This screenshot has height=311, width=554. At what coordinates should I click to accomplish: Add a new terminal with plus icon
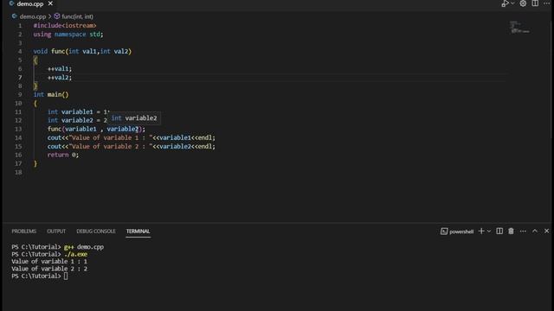point(481,232)
